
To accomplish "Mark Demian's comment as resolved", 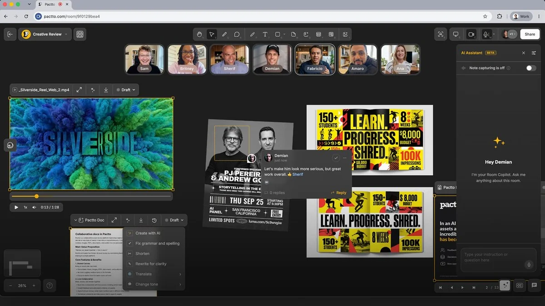I will [336, 158].
